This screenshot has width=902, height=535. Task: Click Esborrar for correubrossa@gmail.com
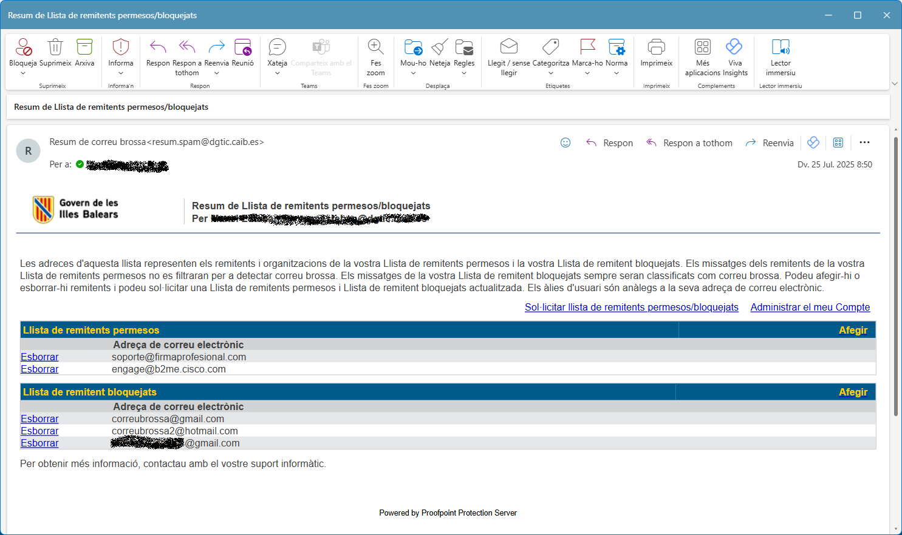point(39,419)
